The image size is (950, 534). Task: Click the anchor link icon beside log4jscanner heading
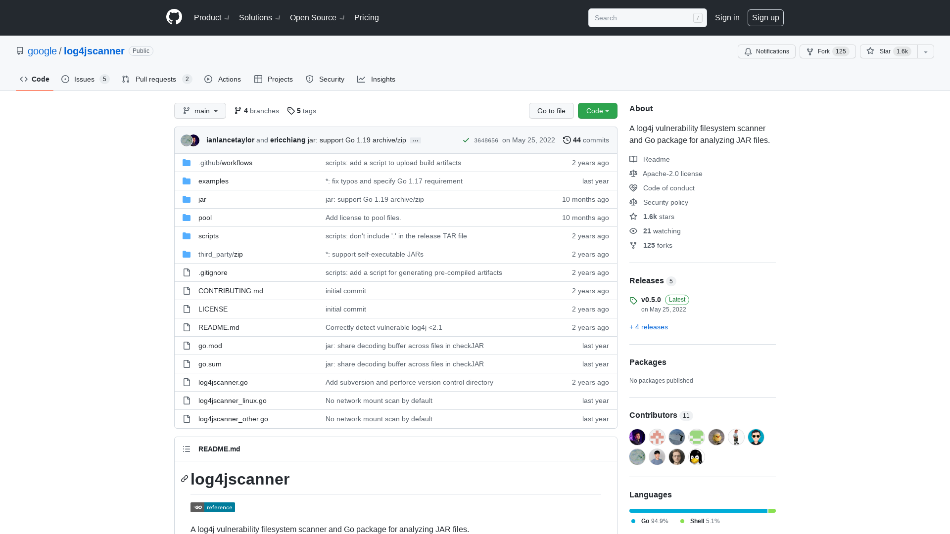185,479
